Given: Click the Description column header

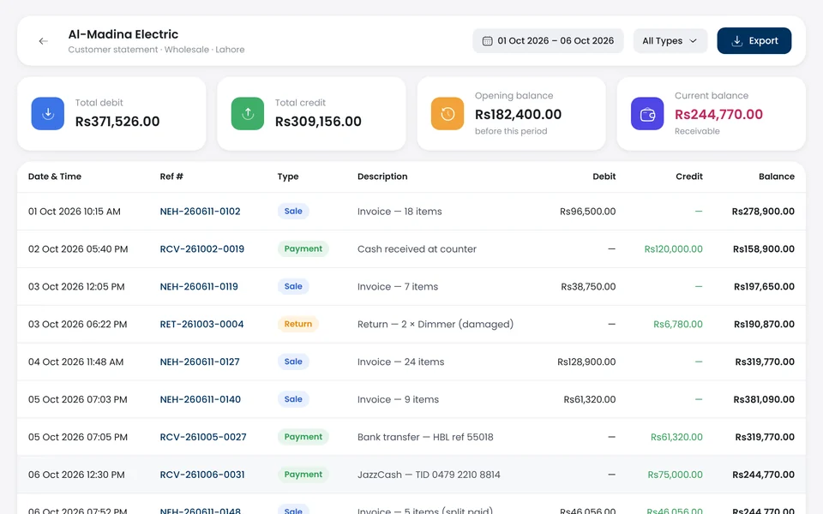Looking at the screenshot, I should tap(382, 176).
